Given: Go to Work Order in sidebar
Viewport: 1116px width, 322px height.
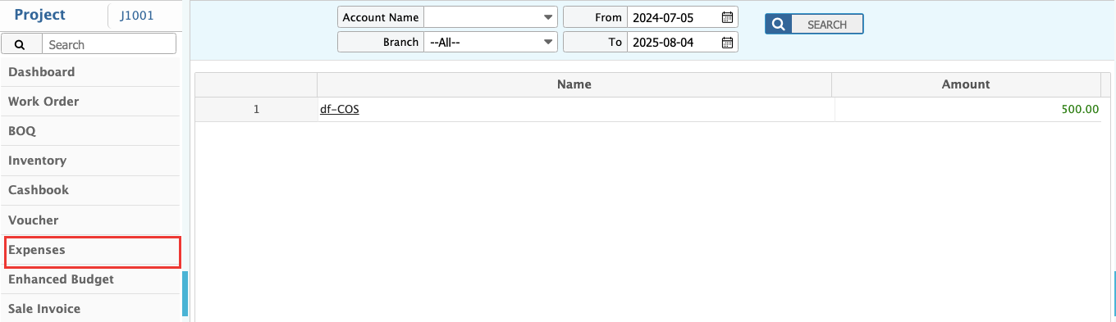Looking at the screenshot, I should (90, 102).
